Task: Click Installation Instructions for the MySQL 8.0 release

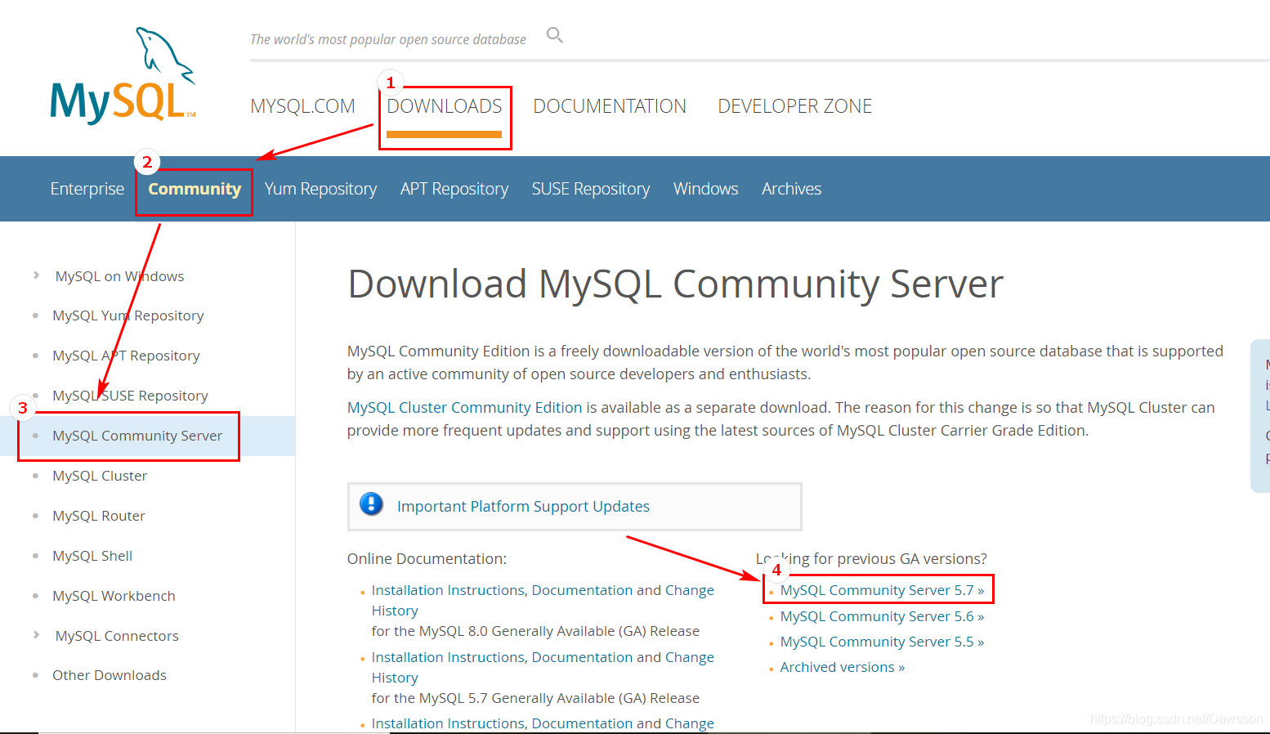Action: tap(447, 589)
